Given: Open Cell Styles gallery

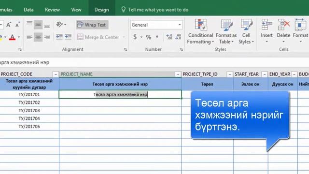Looking at the screenshot, I should (246, 31).
